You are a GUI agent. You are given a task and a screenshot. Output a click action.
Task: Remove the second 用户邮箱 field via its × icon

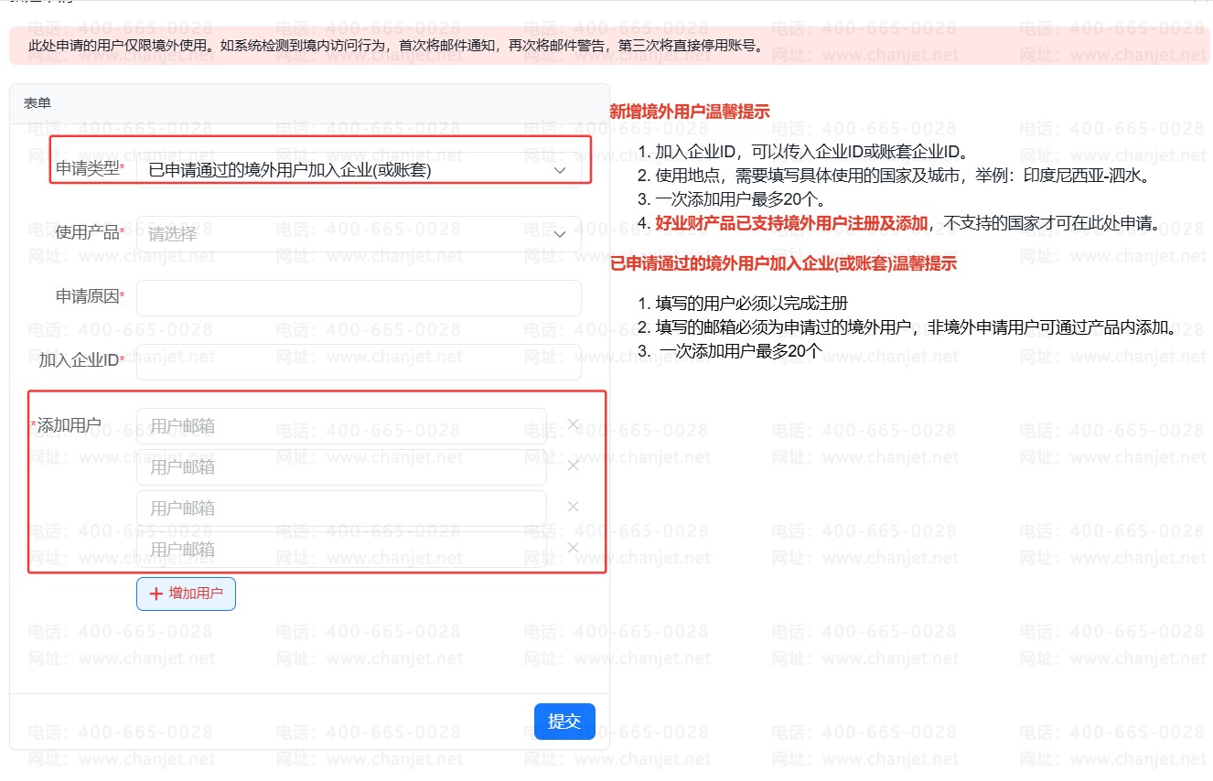pyautogui.click(x=572, y=465)
